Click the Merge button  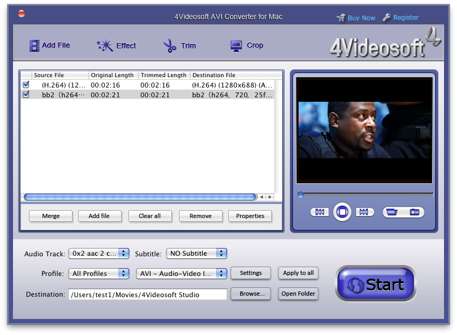(x=51, y=216)
